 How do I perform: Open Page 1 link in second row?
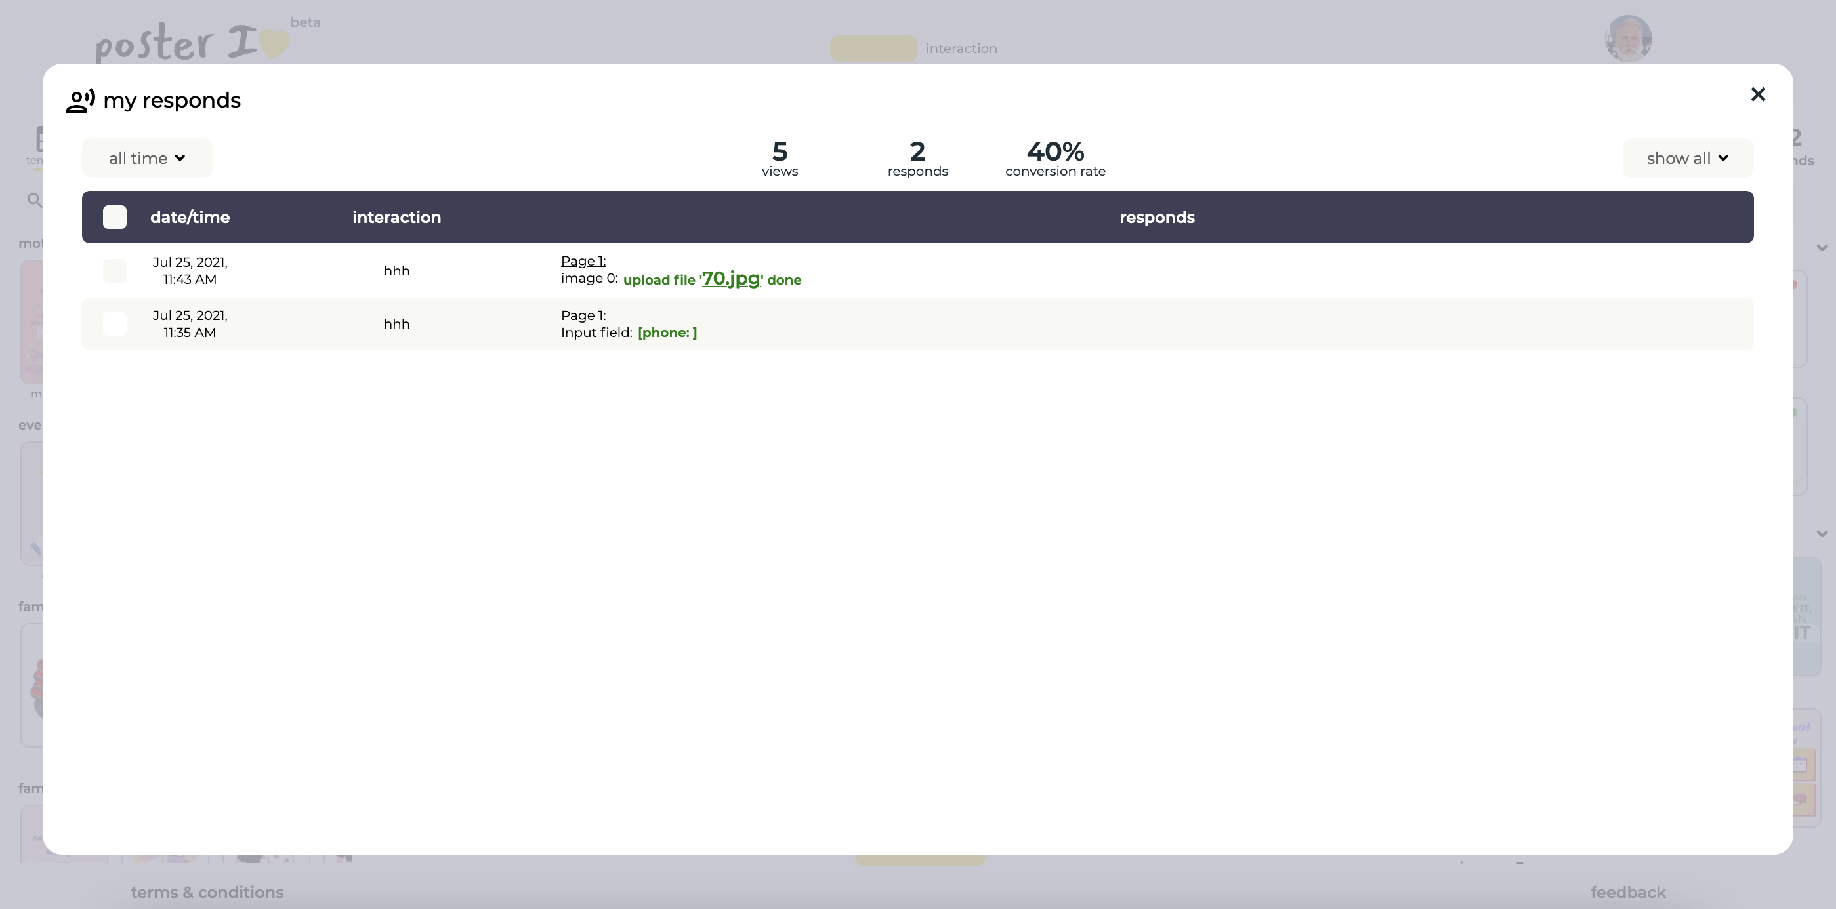click(583, 315)
